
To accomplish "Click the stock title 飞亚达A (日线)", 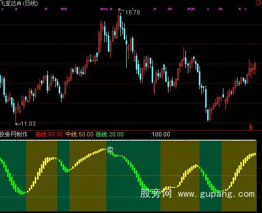I will (x=19, y=3).
